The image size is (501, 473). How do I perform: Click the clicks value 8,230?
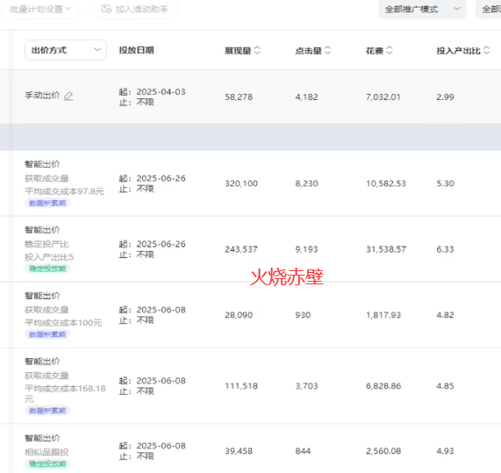click(x=307, y=183)
